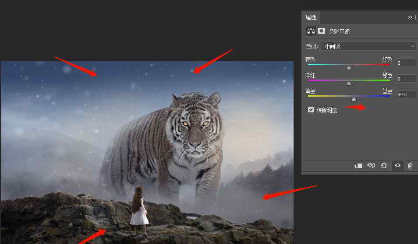Click the 青色 slider label
Screen dimensions: 418x244
[310, 59]
